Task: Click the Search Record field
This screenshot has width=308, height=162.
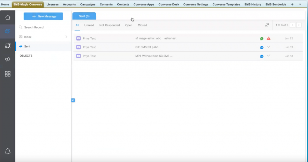Action: coord(43,27)
